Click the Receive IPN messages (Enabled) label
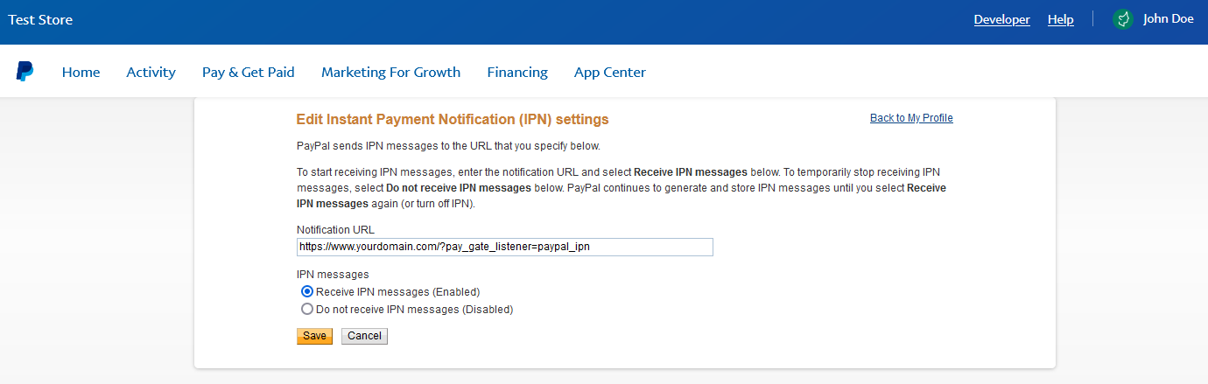1208x384 pixels. tap(398, 292)
